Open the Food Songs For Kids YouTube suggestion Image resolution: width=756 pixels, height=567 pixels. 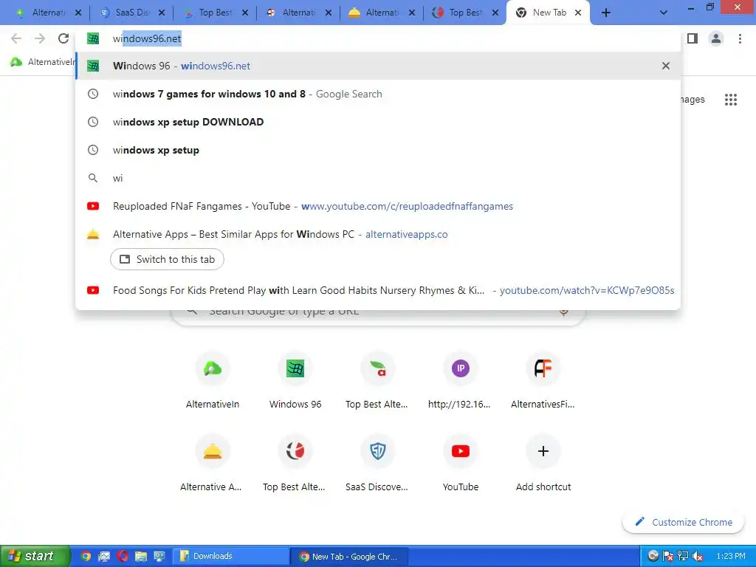point(378,290)
